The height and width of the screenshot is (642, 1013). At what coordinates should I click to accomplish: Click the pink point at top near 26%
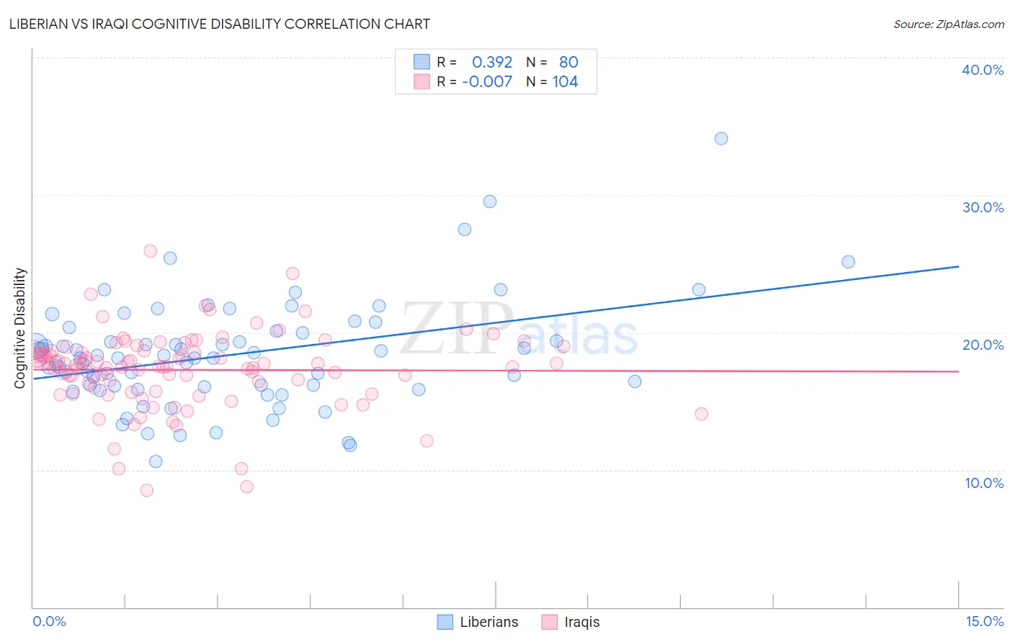tap(151, 250)
